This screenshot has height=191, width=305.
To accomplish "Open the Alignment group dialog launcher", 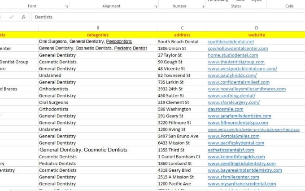I will [x=156, y=6].
